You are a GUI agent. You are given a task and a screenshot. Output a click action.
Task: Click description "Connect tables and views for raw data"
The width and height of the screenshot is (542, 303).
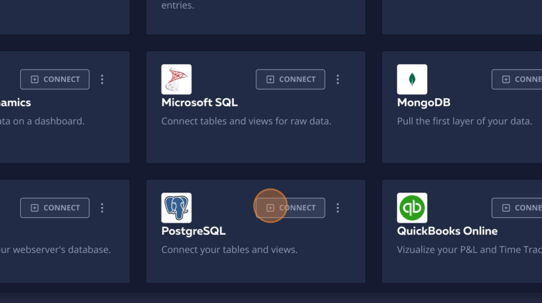pos(246,121)
